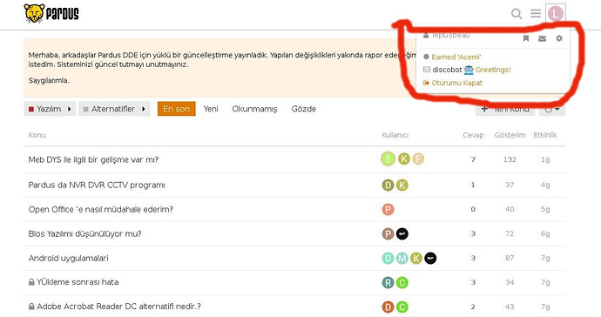The image size is (601, 317).
Task: Click the Yeni Konu button
Action: pos(505,109)
